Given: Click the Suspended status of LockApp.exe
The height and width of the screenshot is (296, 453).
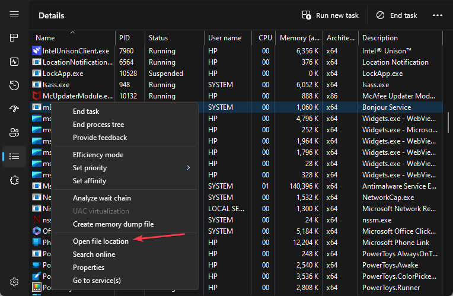Looking at the screenshot, I should [x=165, y=74].
